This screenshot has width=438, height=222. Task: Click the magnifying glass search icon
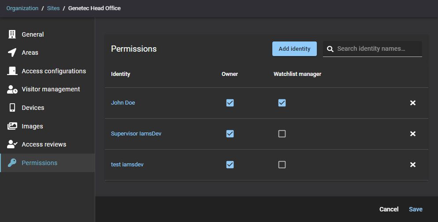coord(330,49)
